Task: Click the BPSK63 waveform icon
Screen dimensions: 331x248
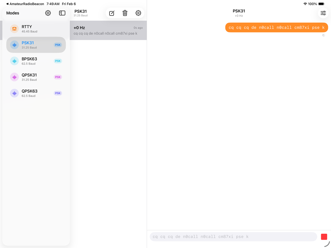Action: 14,61
